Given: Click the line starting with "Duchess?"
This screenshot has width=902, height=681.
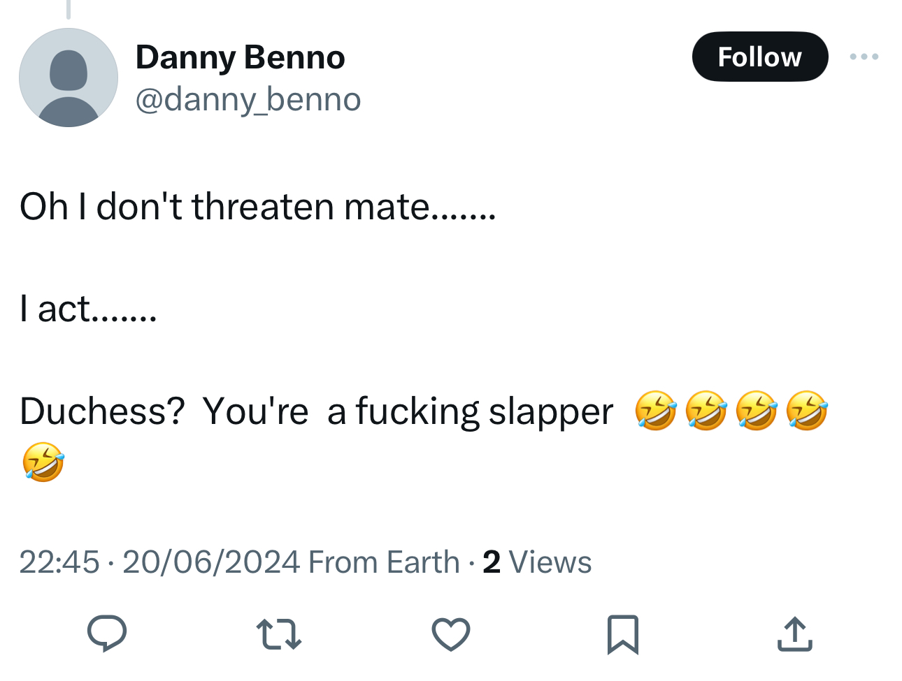Looking at the screenshot, I should pyautogui.click(x=316, y=411).
